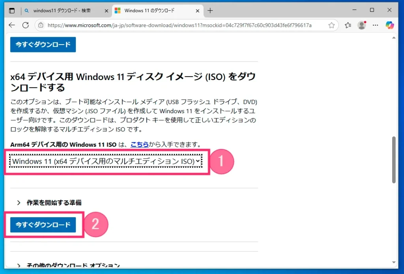The image size is (404, 274).
Task: Expand その他のダウンロード オプション section
Action: (x=68, y=265)
